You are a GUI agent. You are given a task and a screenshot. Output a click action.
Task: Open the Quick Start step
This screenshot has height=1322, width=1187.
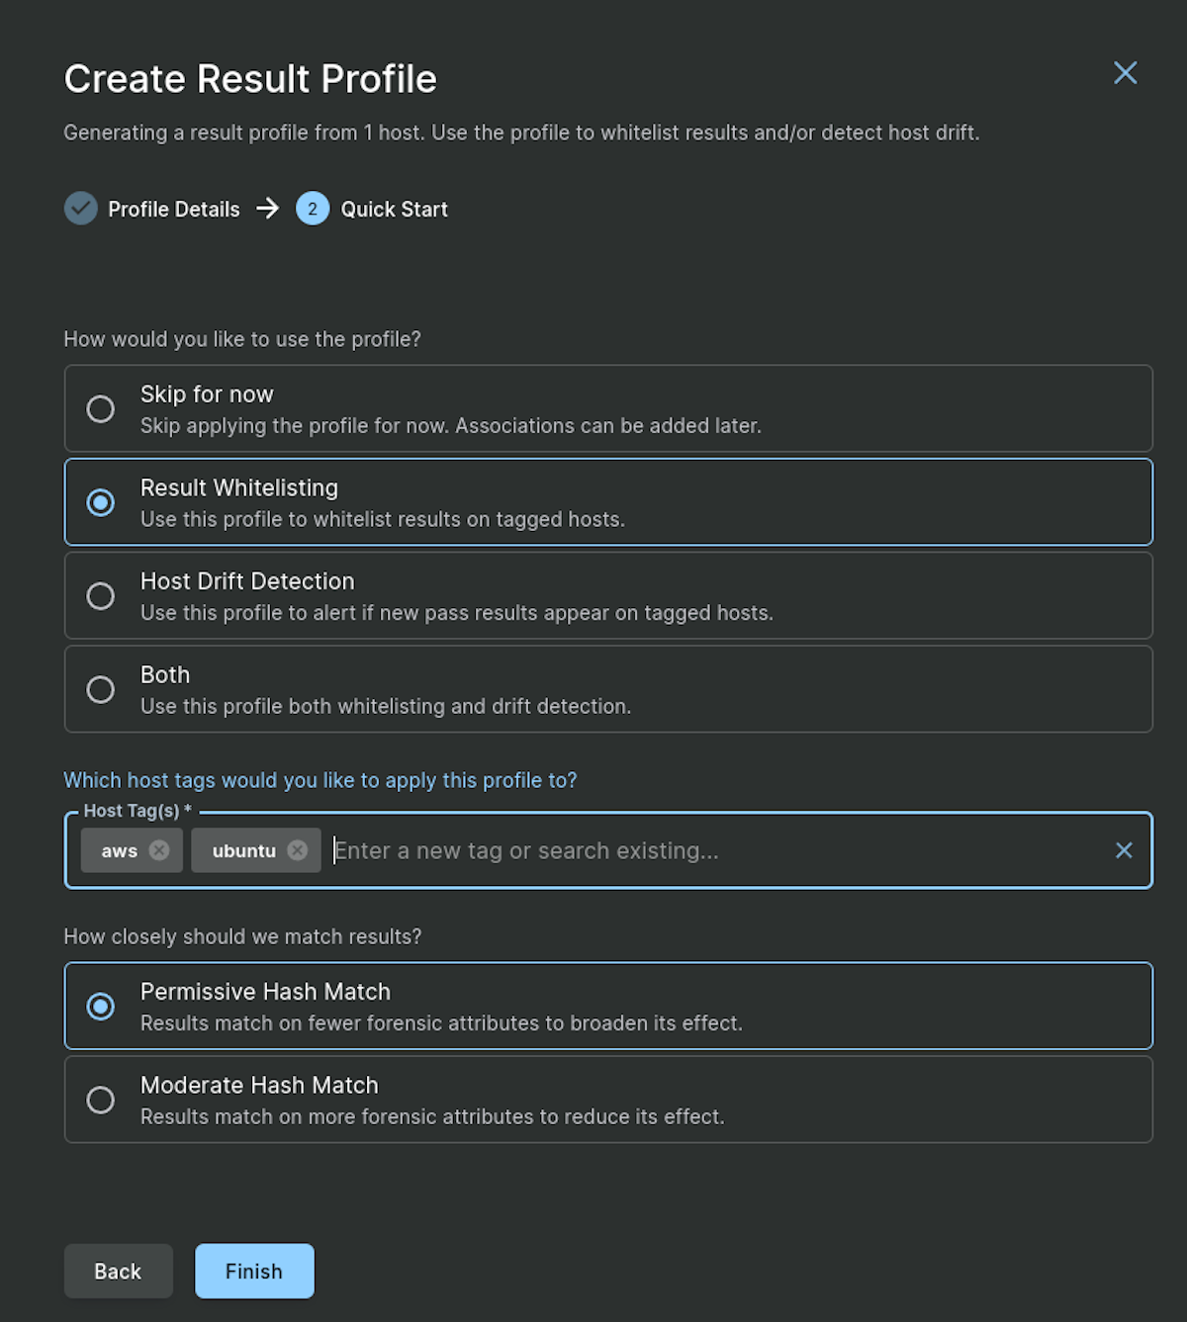[x=394, y=209]
